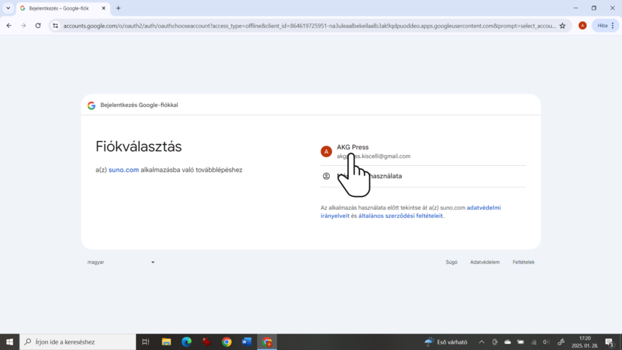Open the site information icon in address bar
Image resolution: width=622 pixels, height=350 pixels.
55,26
